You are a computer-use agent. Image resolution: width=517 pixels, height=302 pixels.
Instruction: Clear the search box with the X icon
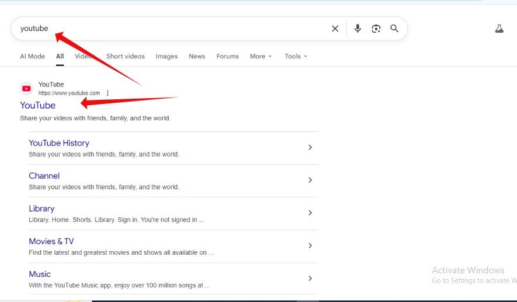[x=335, y=29]
